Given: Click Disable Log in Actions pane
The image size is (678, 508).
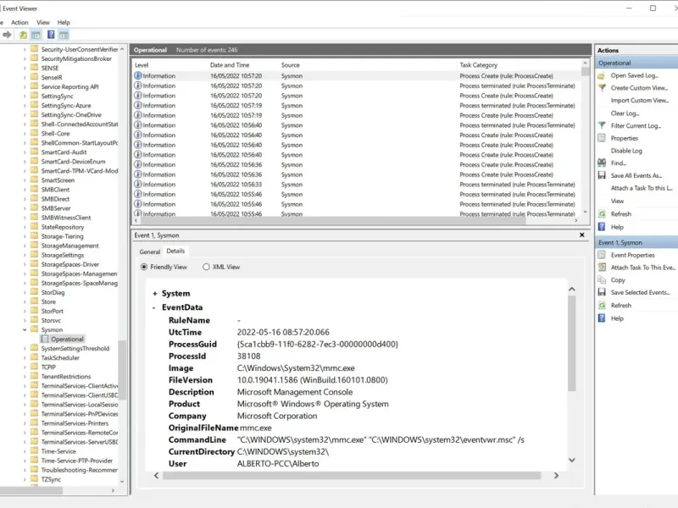Looking at the screenshot, I should [x=626, y=151].
